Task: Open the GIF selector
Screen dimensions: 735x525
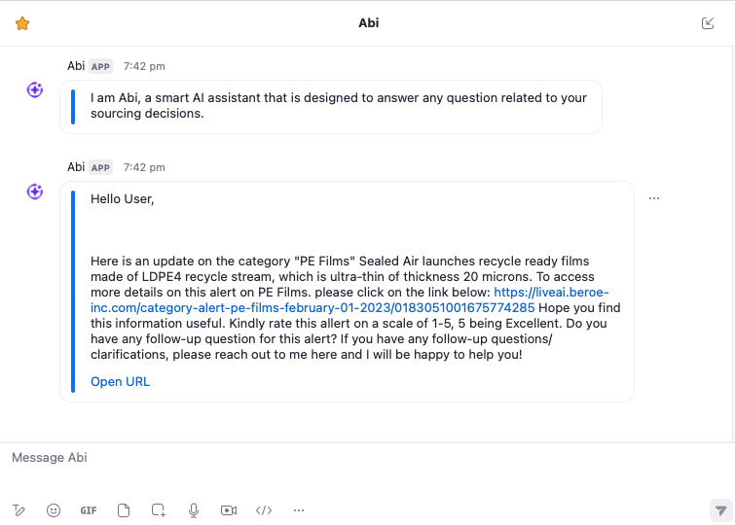Action: [x=89, y=509]
